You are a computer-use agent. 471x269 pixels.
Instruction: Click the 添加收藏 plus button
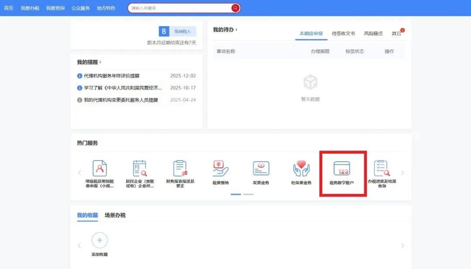coord(99,240)
